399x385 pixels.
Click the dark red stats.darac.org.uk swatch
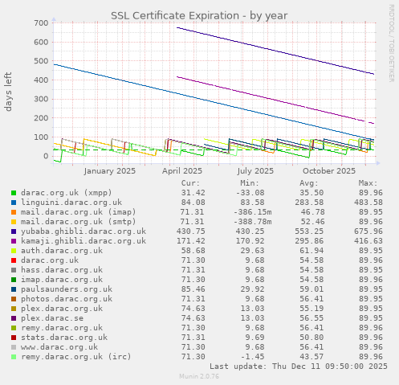click(14, 338)
